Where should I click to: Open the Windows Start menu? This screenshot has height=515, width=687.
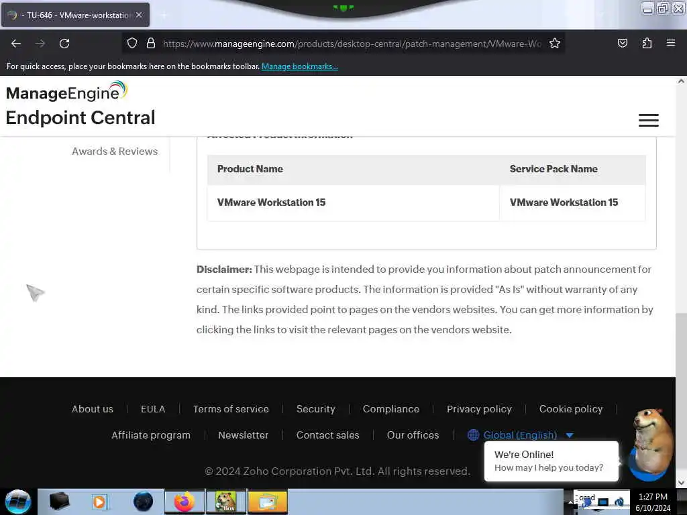click(x=17, y=502)
